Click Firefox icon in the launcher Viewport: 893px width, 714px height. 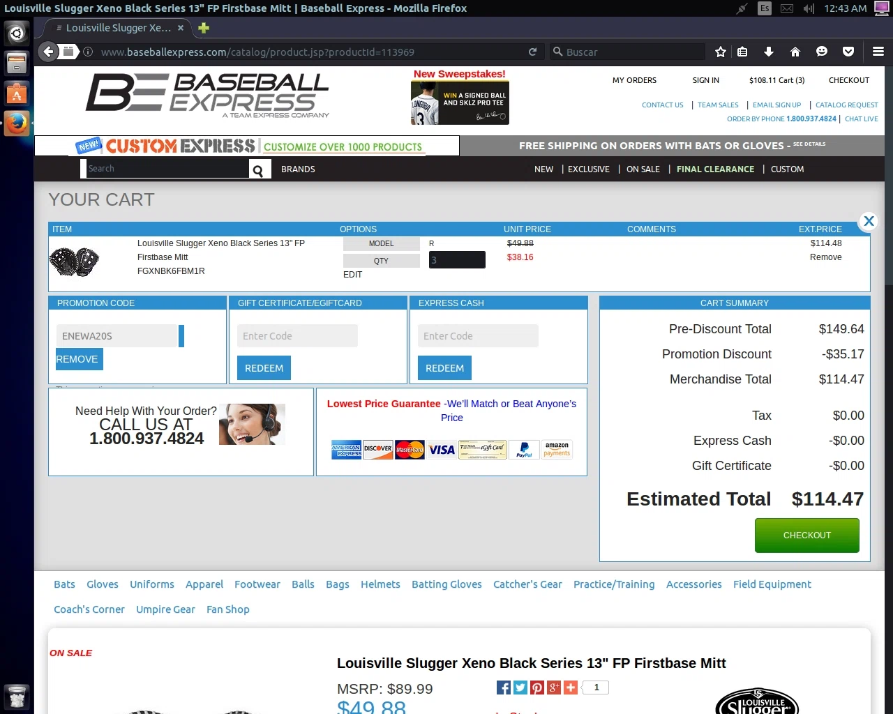[x=17, y=124]
